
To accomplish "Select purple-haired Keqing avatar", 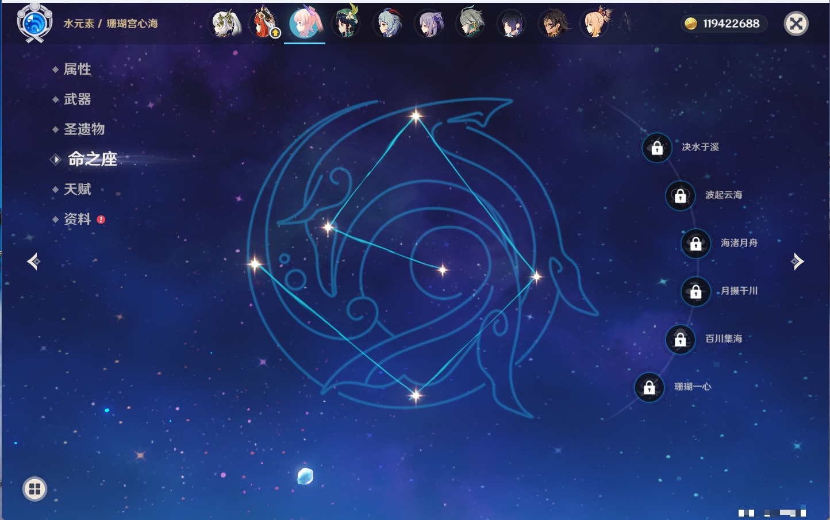I will pyautogui.click(x=429, y=24).
